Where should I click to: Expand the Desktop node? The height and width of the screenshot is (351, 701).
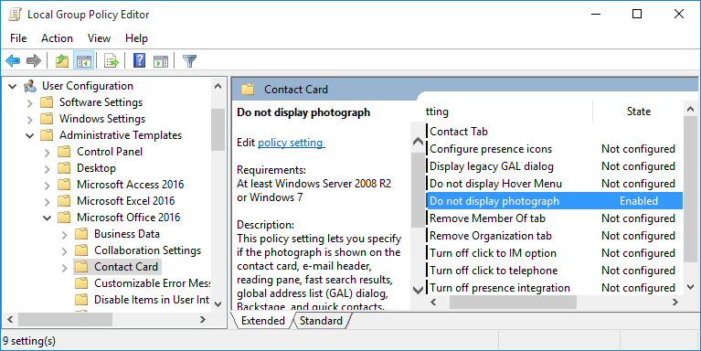[48, 169]
